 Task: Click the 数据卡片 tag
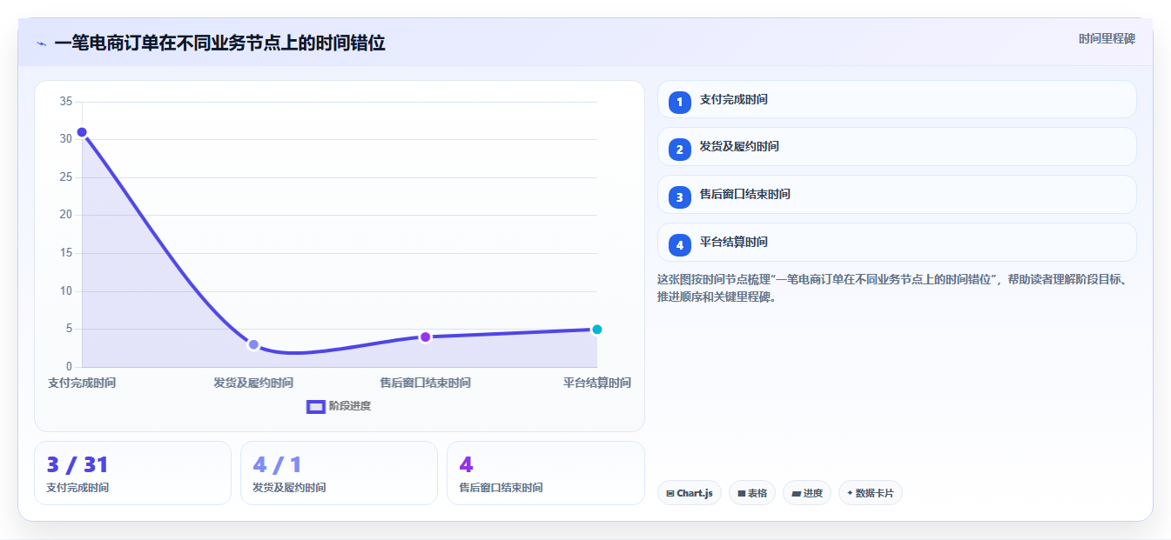tap(871, 493)
